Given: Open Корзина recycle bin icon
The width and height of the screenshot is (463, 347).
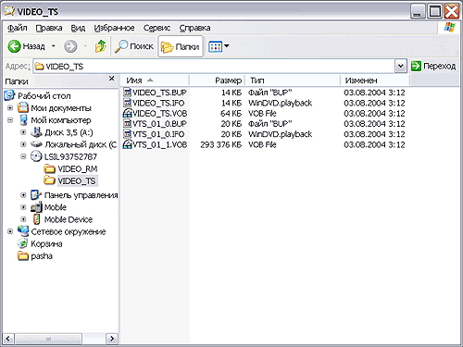Looking at the screenshot, I should point(22,243).
